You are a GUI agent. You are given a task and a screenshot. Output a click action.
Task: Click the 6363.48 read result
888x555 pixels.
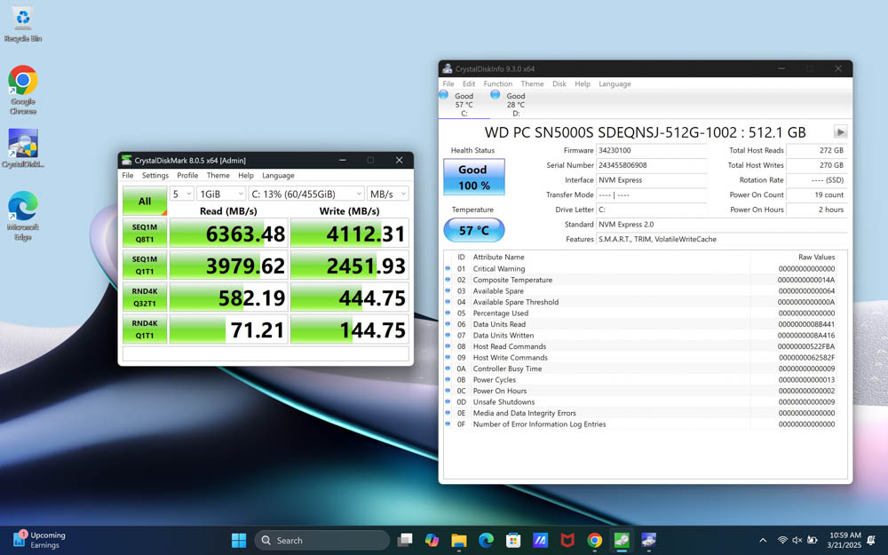point(229,234)
